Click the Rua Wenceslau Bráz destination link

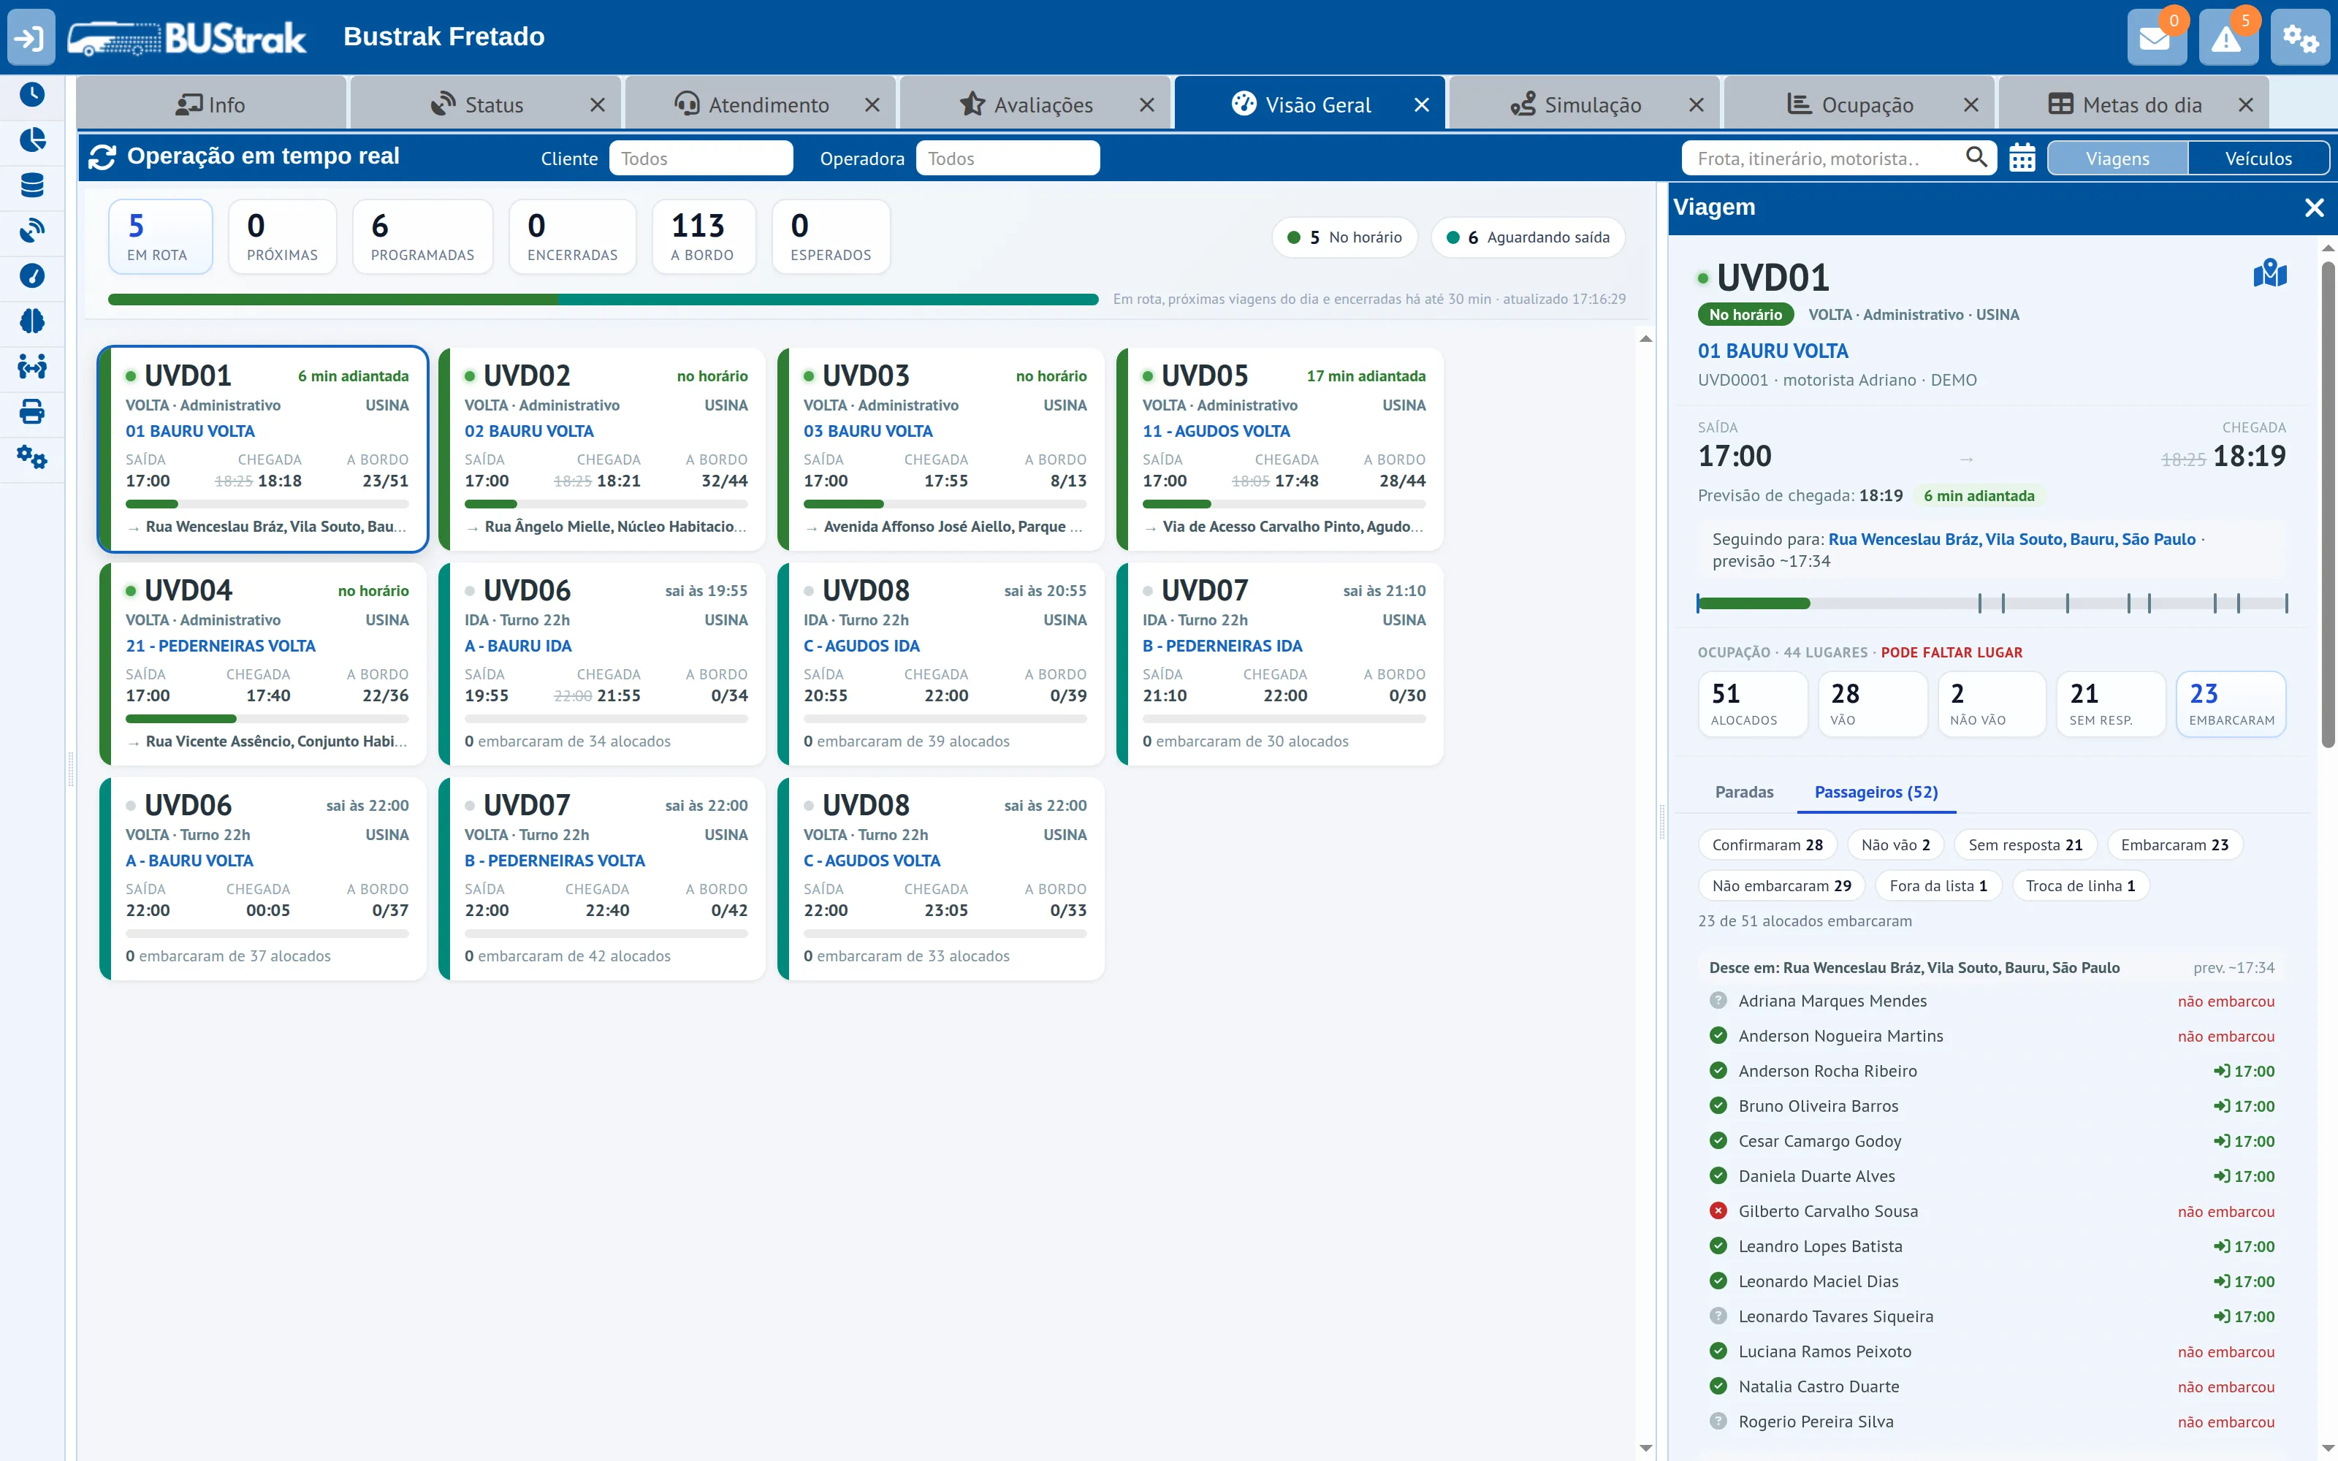pyautogui.click(x=2011, y=539)
